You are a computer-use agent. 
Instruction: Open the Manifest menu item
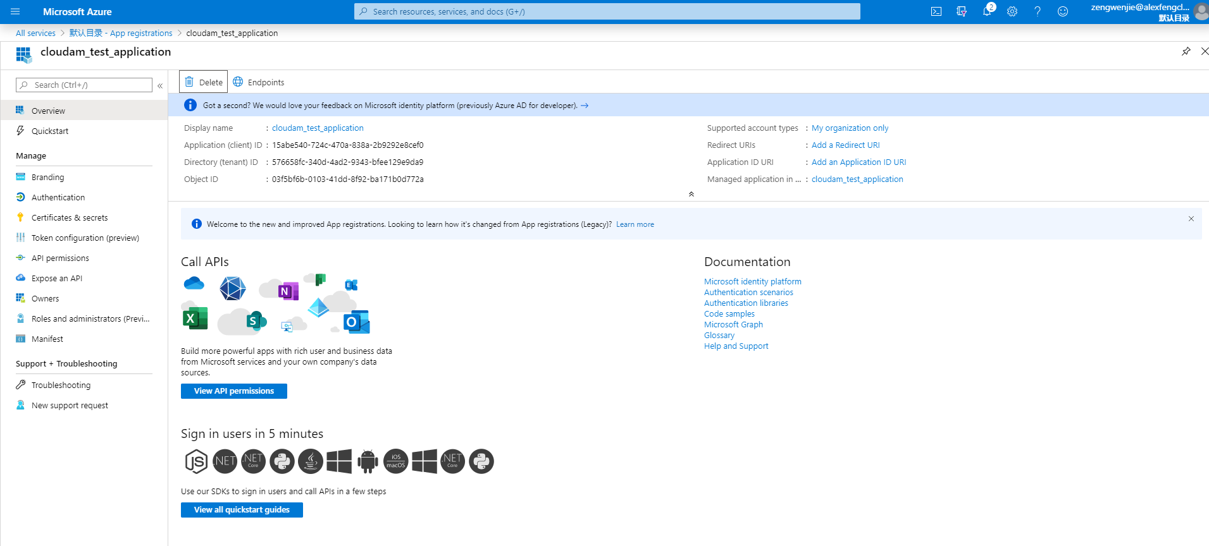(84, 339)
